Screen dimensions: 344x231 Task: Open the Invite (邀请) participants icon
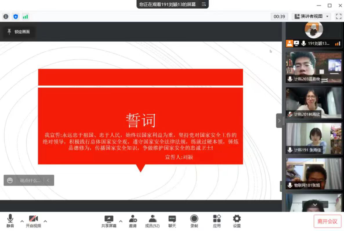(x=133, y=221)
